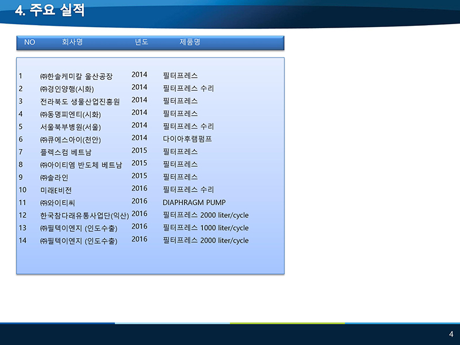The width and height of the screenshot is (460, 345).
Task: Select '㈜필텍이엔지 (인도수출)' in row 14
Action: tap(79, 241)
